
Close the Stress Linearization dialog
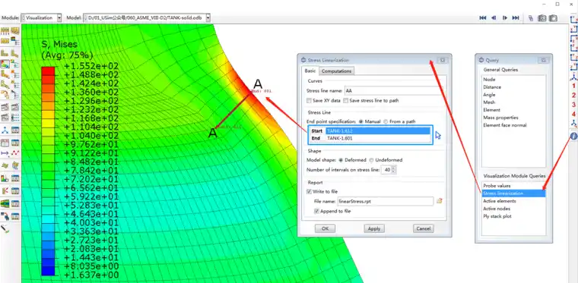pyautogui.click(x=443, y=60)
